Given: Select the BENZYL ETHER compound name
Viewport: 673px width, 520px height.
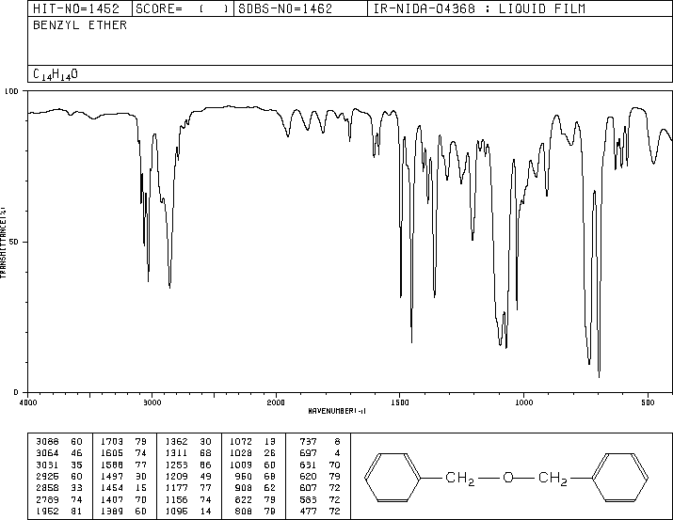Looking at the screenshot, I should [x=67, y=25].
